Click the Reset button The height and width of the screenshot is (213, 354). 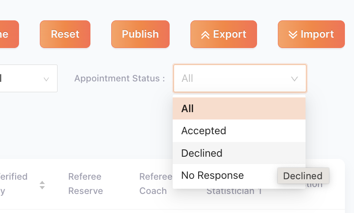click(x=65, y=34)
